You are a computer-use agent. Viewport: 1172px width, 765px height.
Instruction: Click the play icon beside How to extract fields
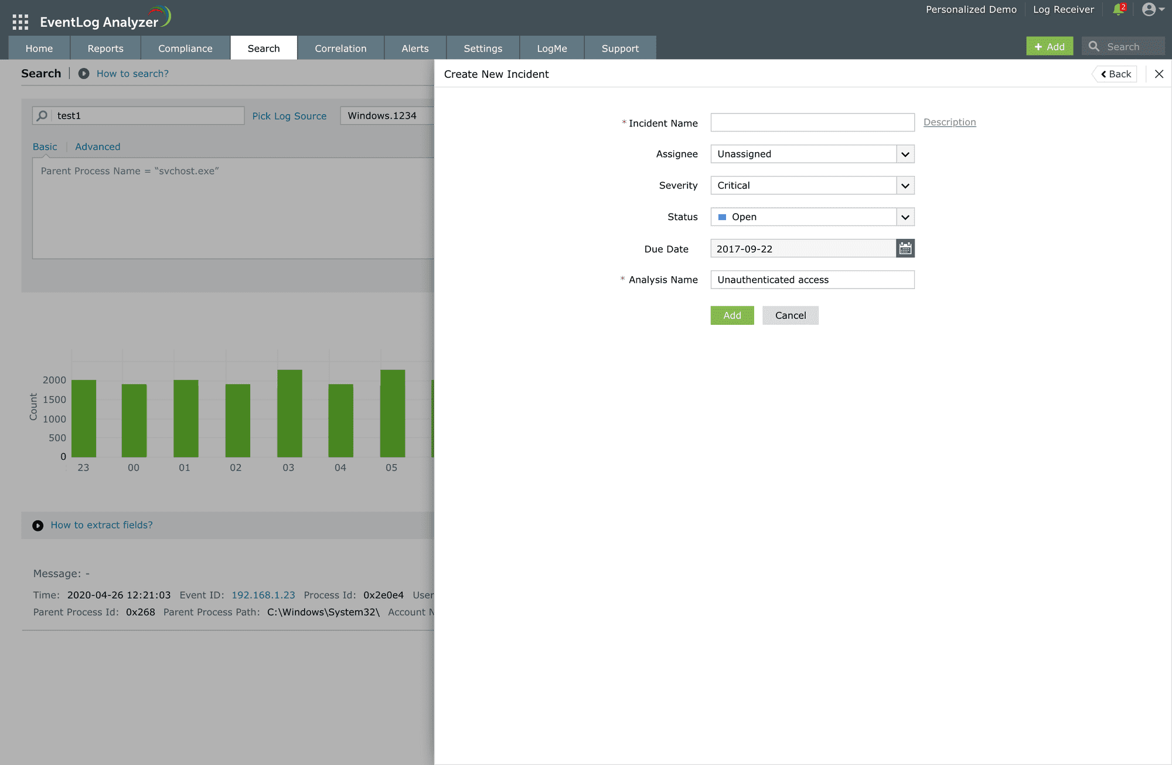(38, 526)
